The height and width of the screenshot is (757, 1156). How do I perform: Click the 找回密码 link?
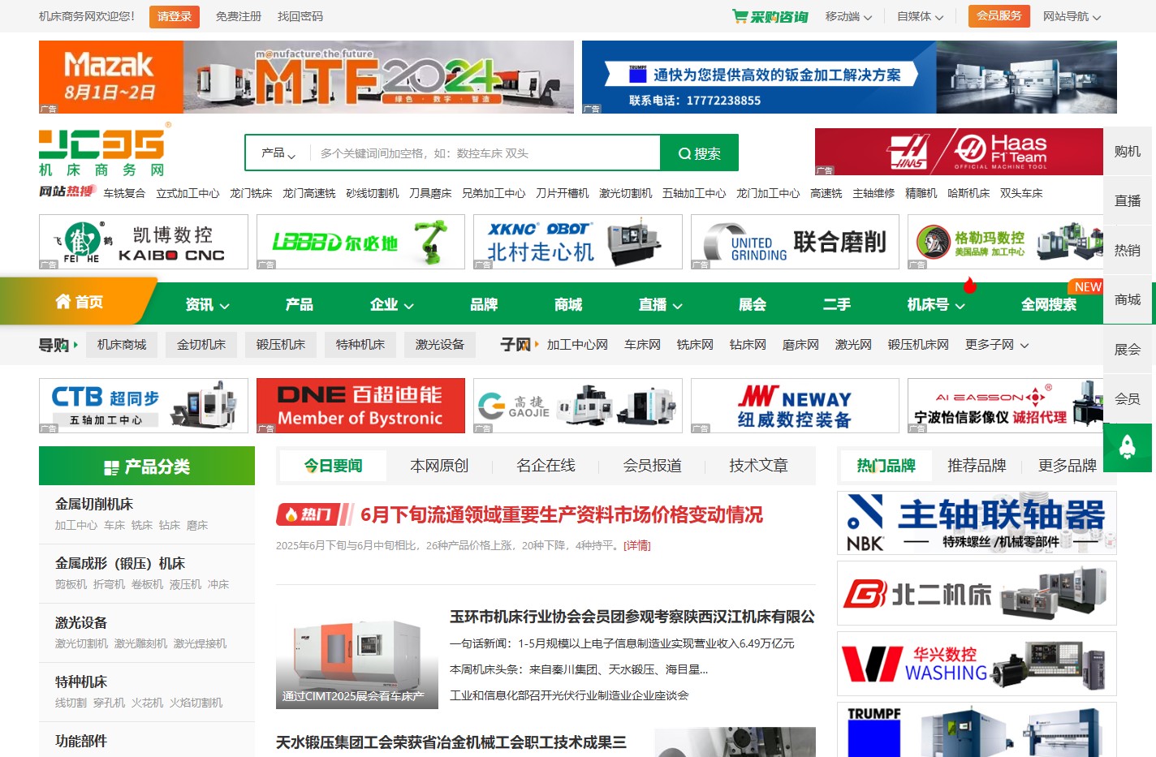click(x=300, y=16)
